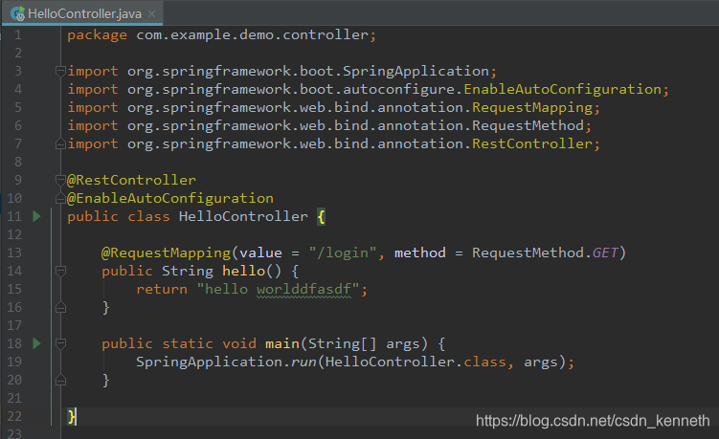
Task: Close the HelloController.java tab
Action: pyautogui.click(x=152, y=14)
